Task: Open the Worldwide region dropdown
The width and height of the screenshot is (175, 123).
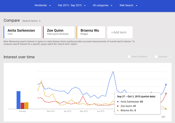Action: (x=43, y=5)
